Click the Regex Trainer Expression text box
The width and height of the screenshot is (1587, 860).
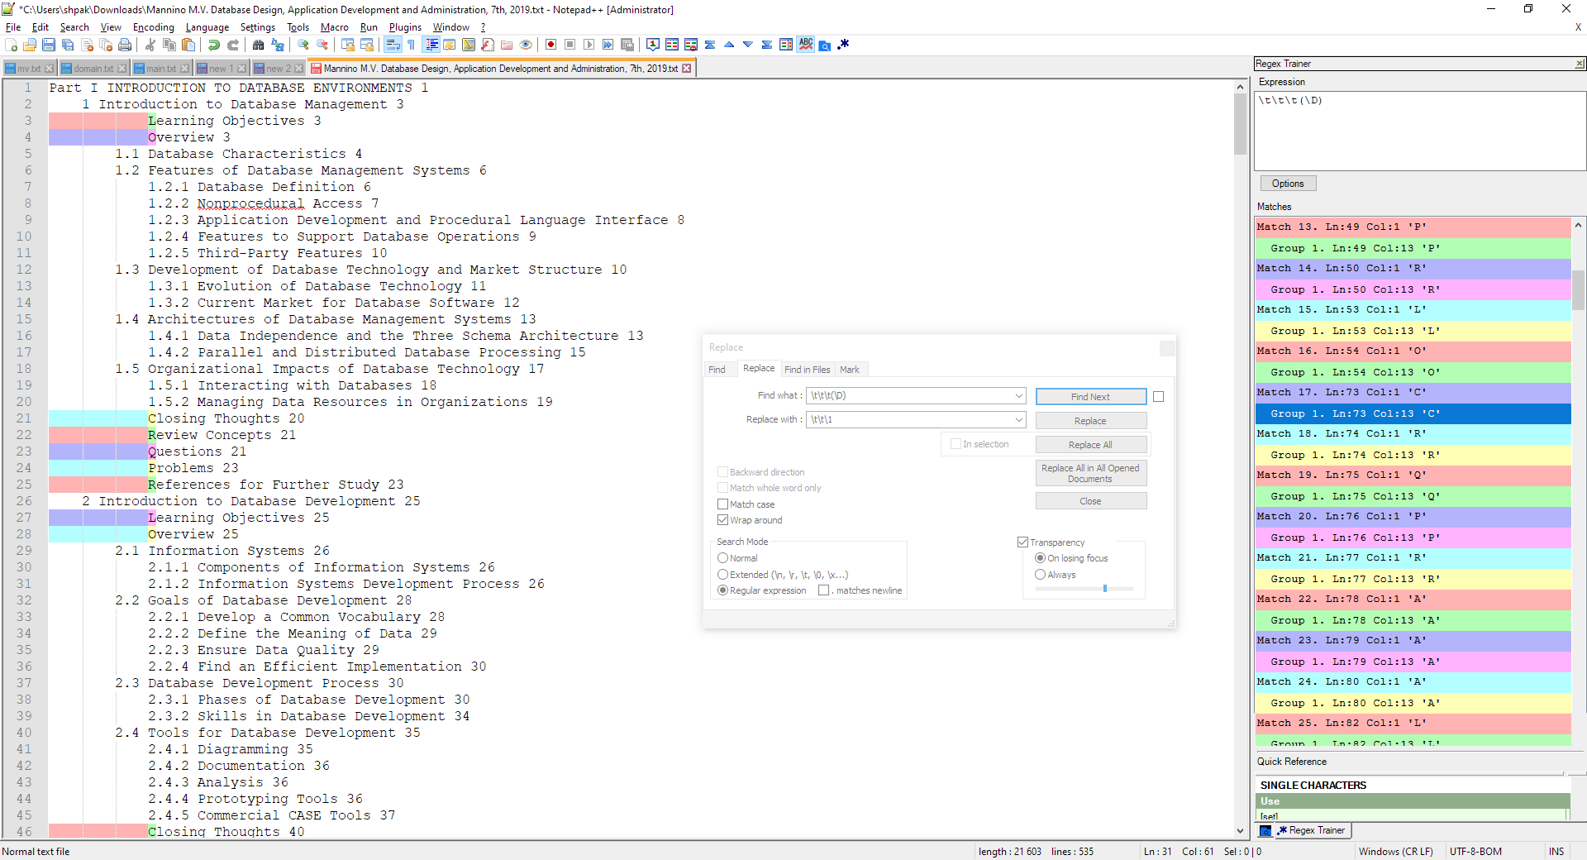[x=1419, y=130]
